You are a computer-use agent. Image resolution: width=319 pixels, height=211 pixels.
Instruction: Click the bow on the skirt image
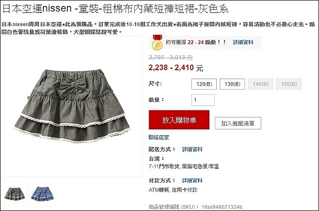coord(73,88)
